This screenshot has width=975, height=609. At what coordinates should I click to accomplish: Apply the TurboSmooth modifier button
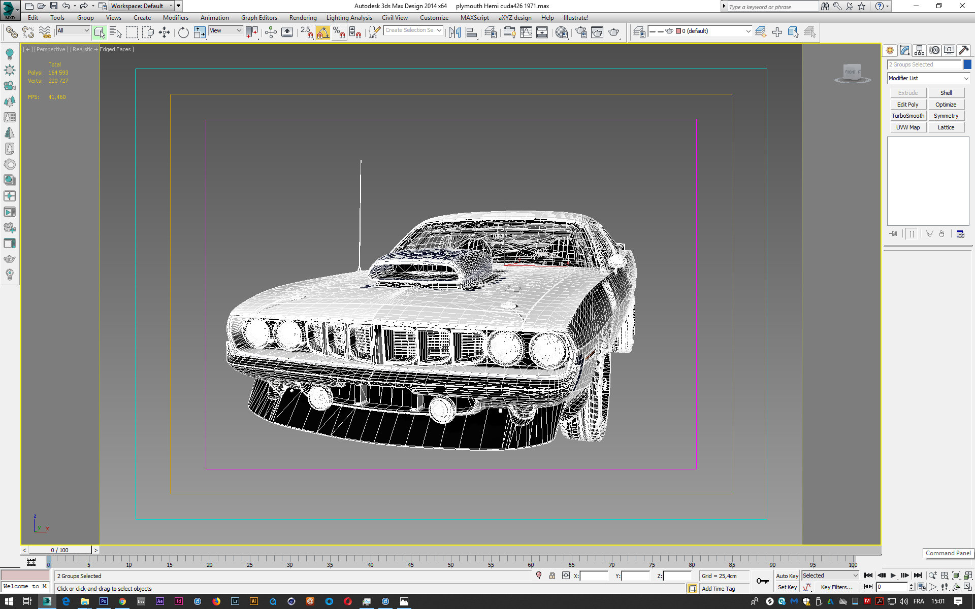[908, 116]
